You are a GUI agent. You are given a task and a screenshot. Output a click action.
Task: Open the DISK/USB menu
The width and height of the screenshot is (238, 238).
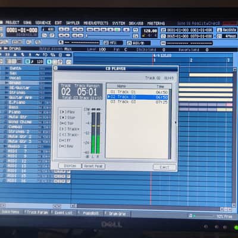click(136, 23)
